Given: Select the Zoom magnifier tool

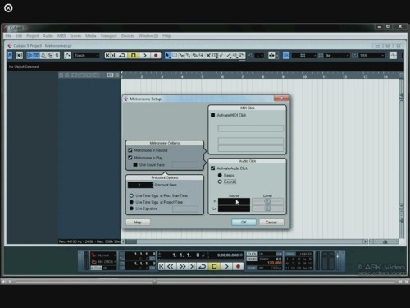Looking at the screenshot, I should (202, 56).
